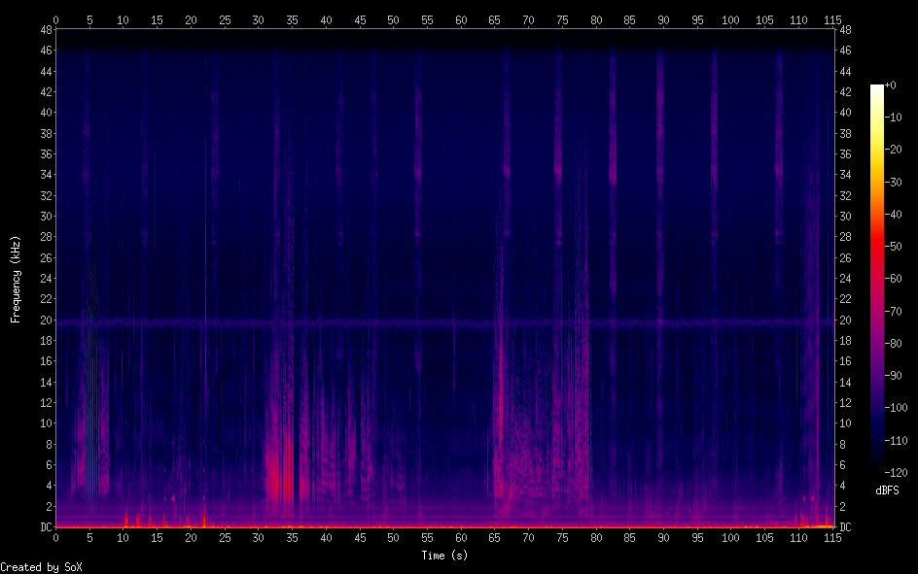Viewport: 918px width, 574px height.
Task: Click the 34 kHz label on right frequency axis
Action: [845, 175]
